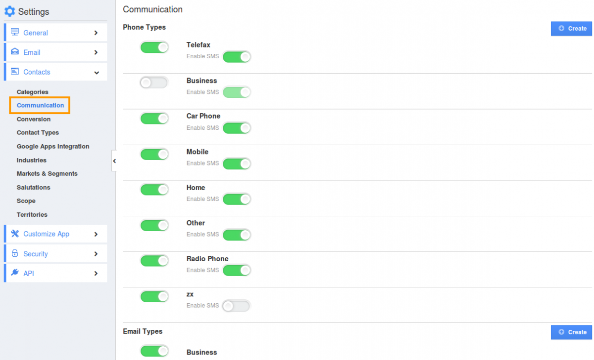This screenshot has height=360, width=594.
Task: Expand the Security section chevron
Action: (96, 254)
